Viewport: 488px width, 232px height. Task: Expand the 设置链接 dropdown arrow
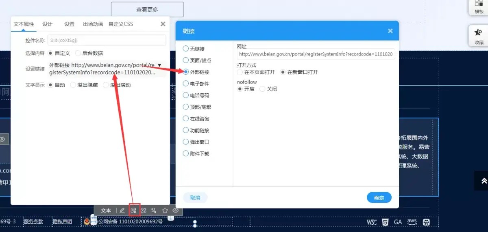(159, 65)
